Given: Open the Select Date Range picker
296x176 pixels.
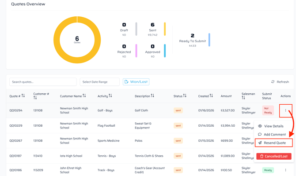Looking at the screenshot, I should click(x=100, y=82).
